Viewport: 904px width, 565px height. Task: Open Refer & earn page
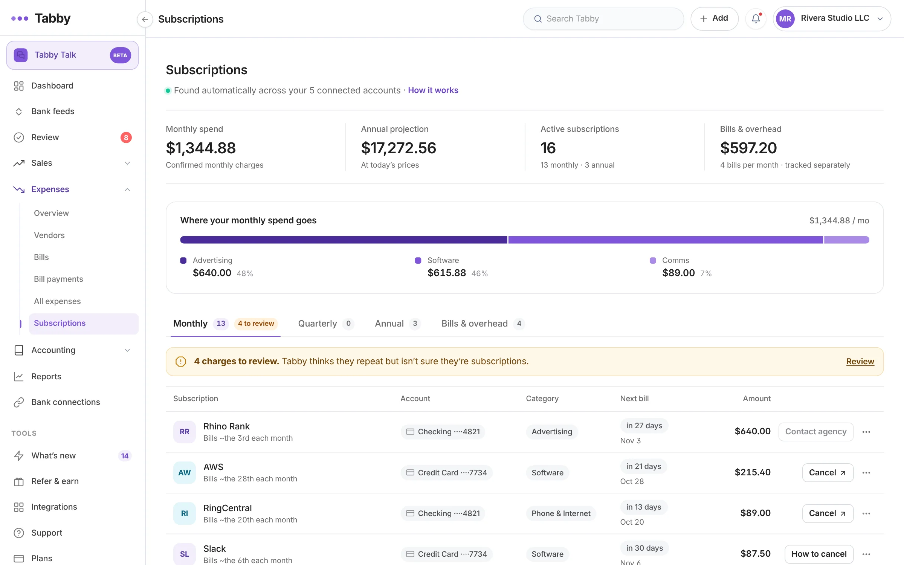pos(72,481)
